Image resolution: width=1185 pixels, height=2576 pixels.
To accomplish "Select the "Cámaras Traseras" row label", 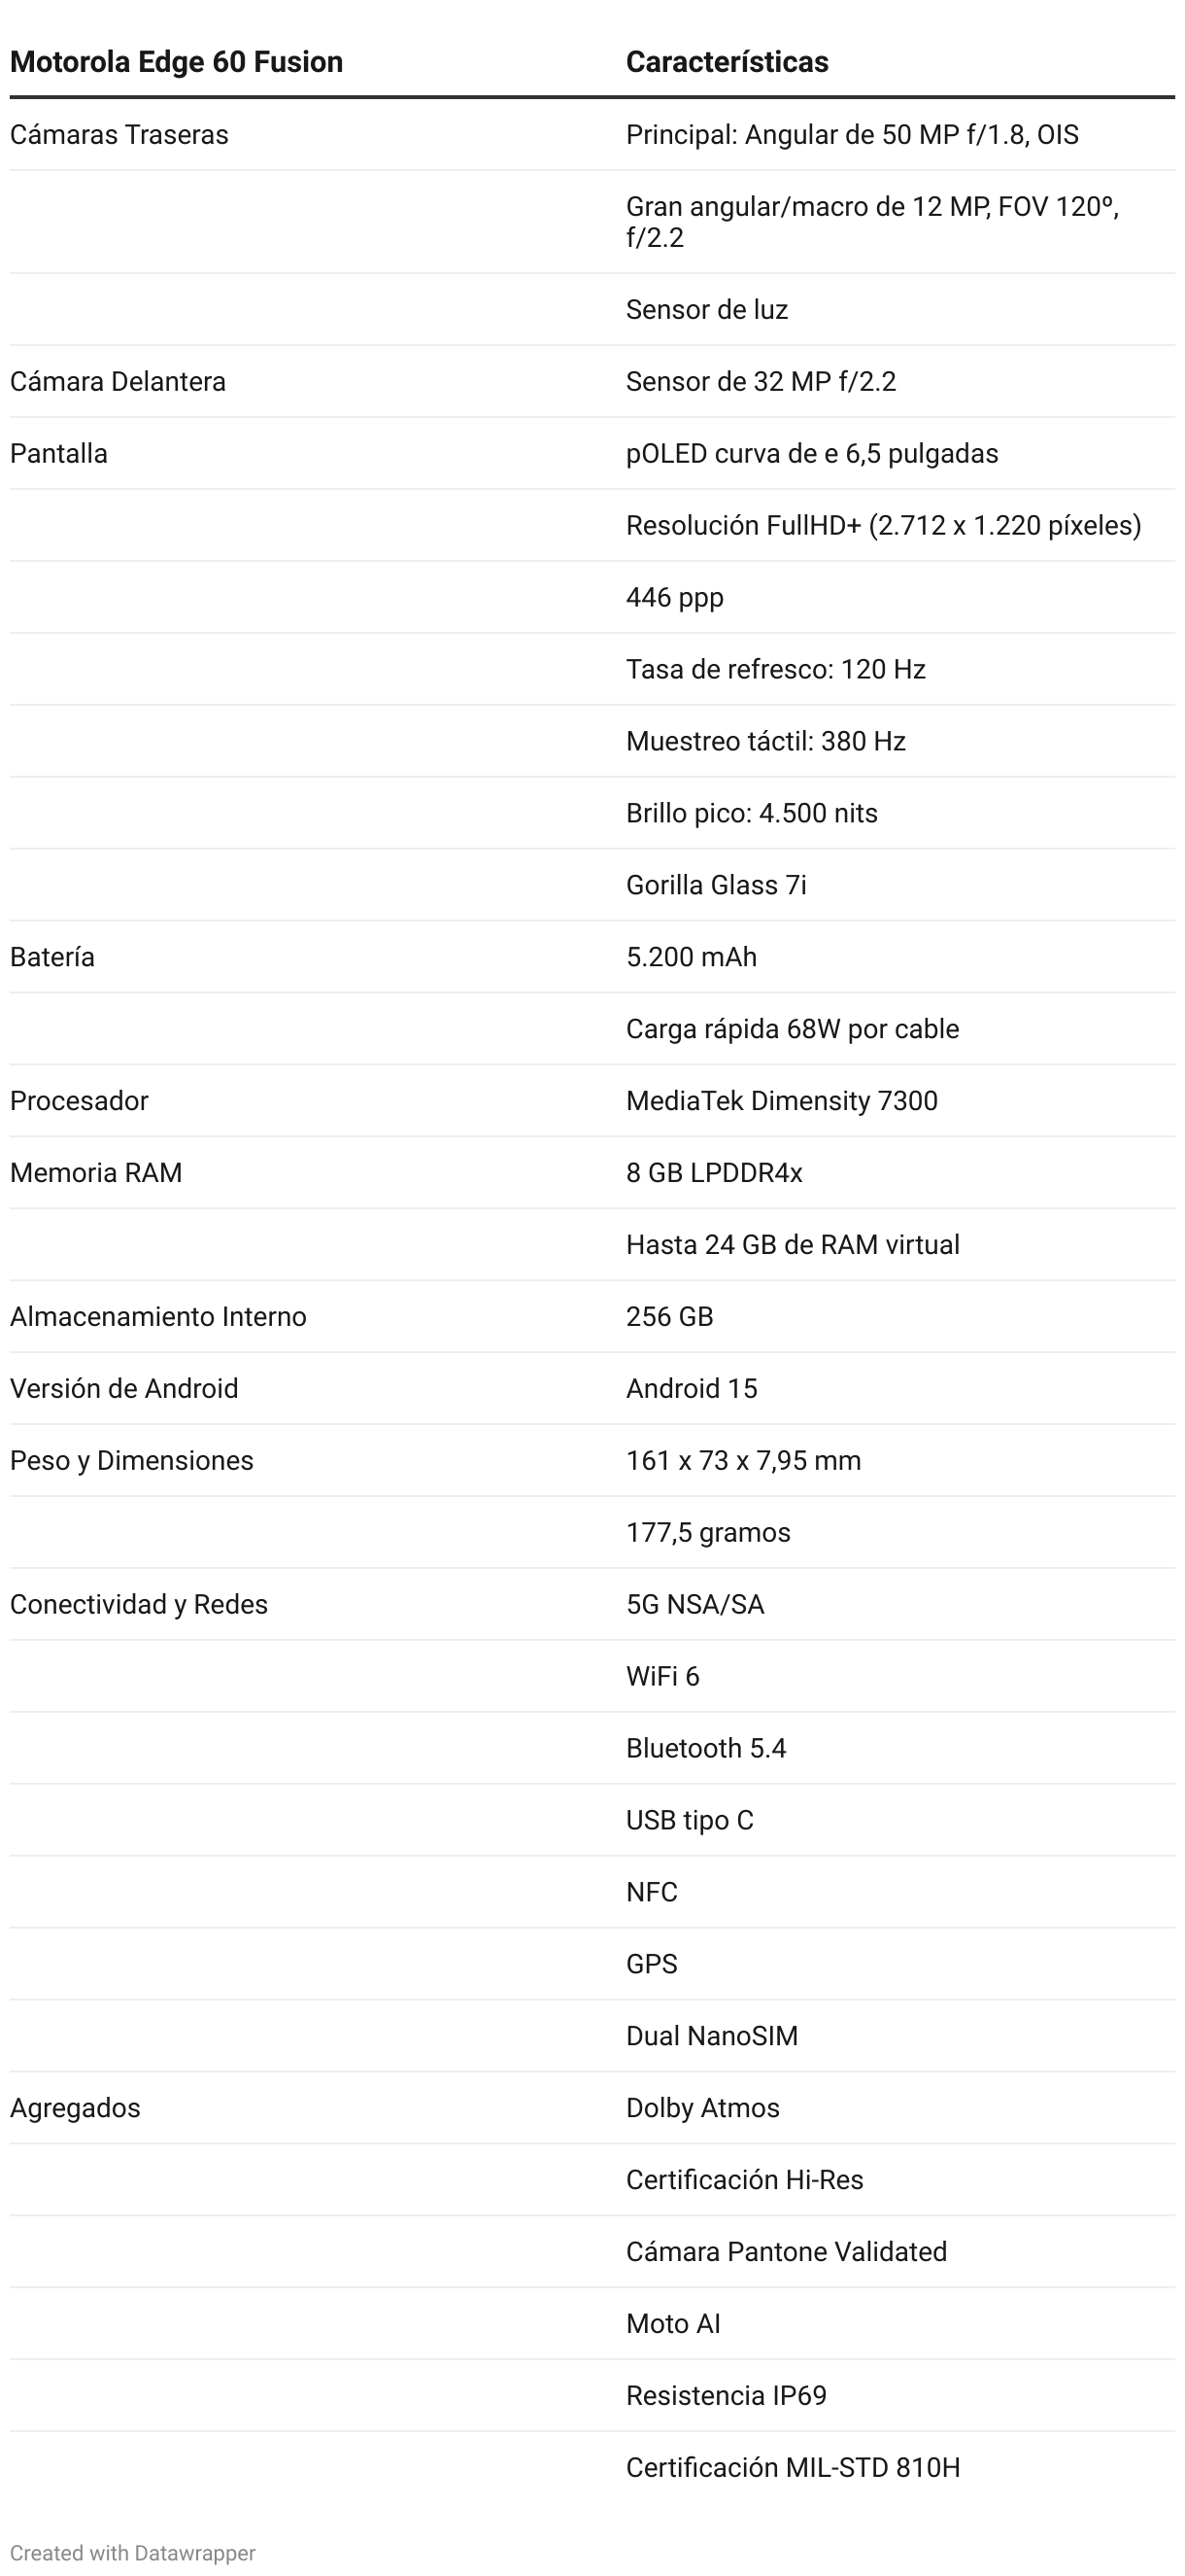I will [x=118, y=135].
